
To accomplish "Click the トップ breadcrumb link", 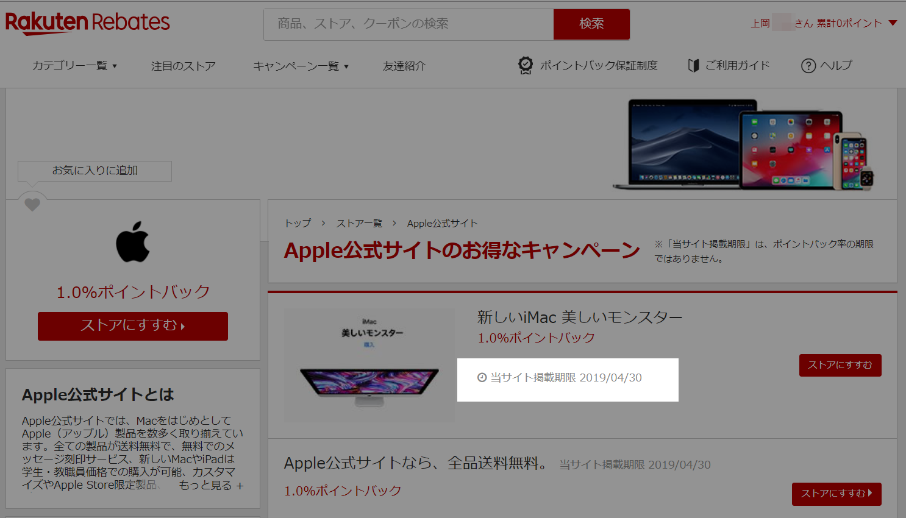I will pyautogui.click(x=298, y=223).
